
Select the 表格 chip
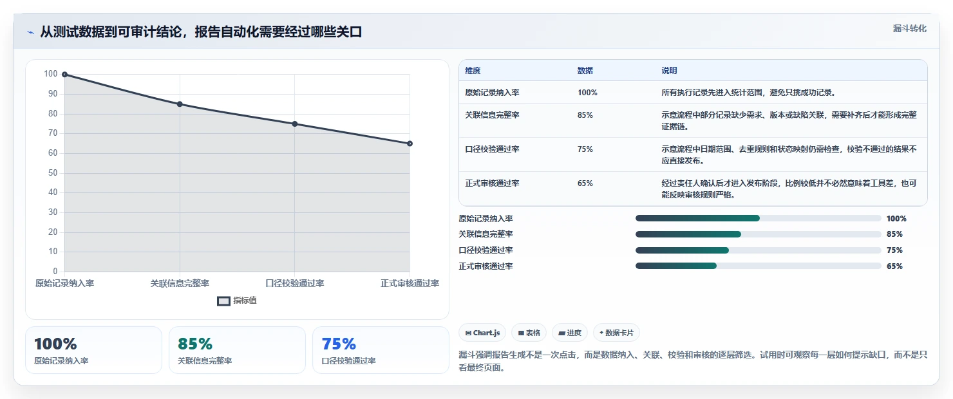(529, 333)
